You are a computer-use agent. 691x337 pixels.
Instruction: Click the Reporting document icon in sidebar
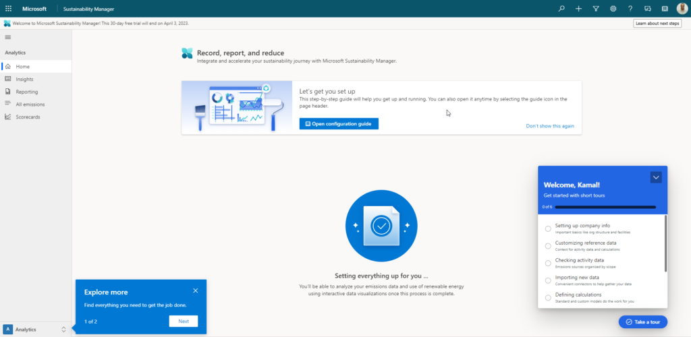7,92
